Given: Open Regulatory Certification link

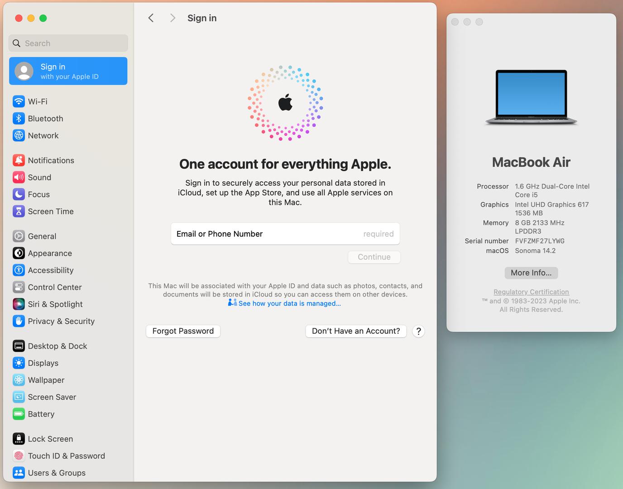Looking at the screenshot, I should (531, 292).
